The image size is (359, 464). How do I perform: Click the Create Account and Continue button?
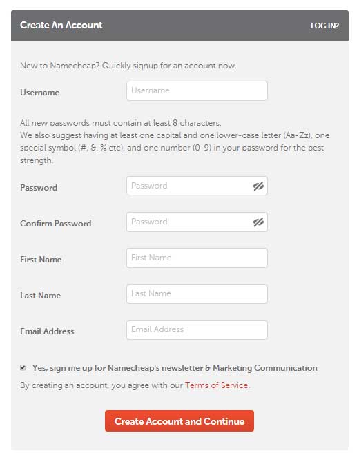coord(179,420)
